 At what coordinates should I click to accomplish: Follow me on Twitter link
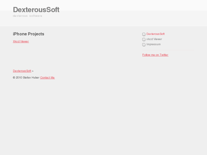[x=155, y=55]
